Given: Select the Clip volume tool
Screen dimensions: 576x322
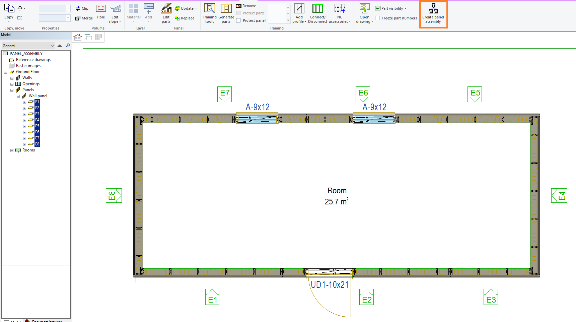Looking at the screenshot, I should 82,8.
